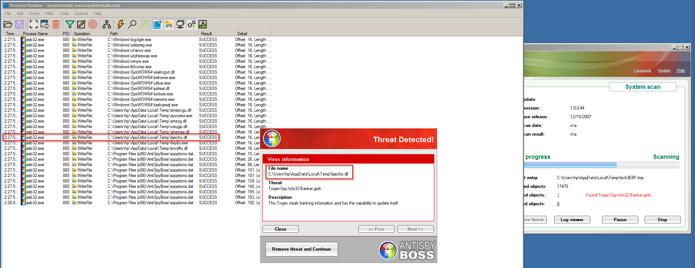Toggle the Capture events icon

click(x=33, y=24)
